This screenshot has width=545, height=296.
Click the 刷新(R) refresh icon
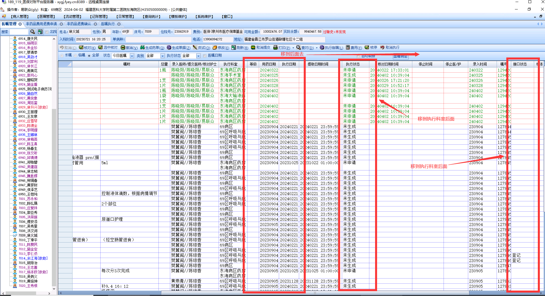(234, 47)
